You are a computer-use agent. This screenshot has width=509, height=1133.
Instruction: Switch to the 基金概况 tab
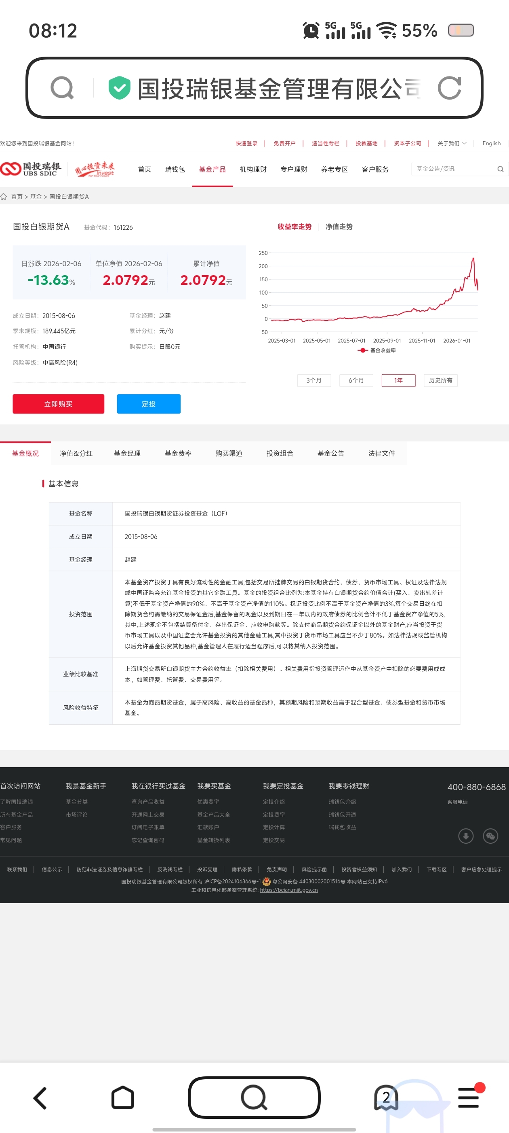[25, 454]
